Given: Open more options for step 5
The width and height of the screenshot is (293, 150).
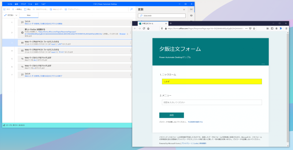Looking at the screenshot, I should (130, 59).
